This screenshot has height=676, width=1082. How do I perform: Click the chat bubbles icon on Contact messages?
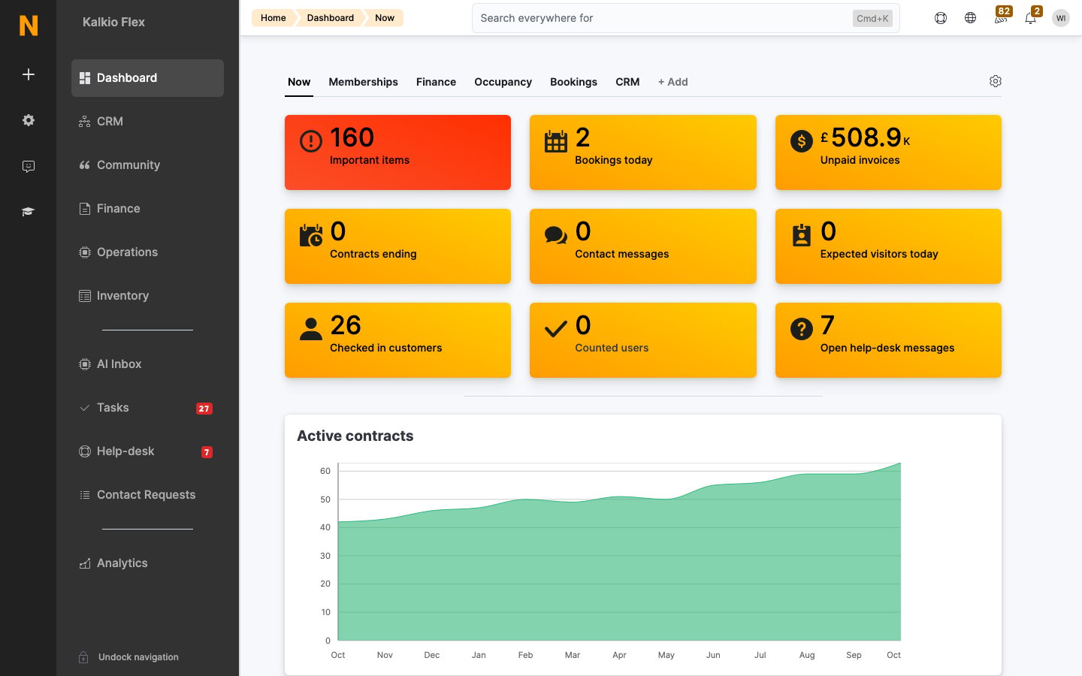pos(556,235)
